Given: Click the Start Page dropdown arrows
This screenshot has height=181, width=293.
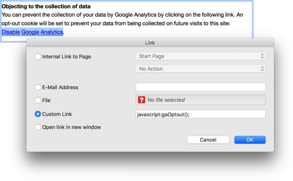Looking at the screenshot, I should [262, 56].
